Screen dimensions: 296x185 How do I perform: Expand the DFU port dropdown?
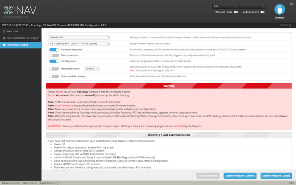point(225,7)
